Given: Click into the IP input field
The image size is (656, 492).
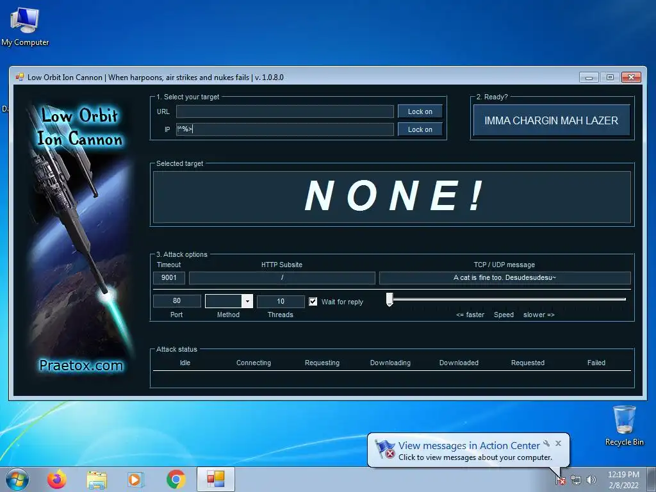Looking at the screenshot, I should point(285,129).
